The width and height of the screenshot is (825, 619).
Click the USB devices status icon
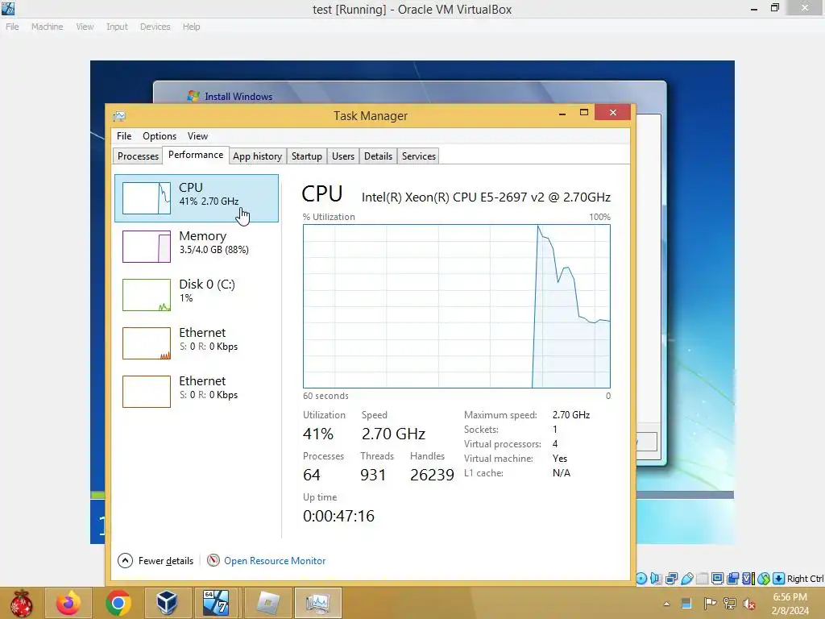point(687,579)
